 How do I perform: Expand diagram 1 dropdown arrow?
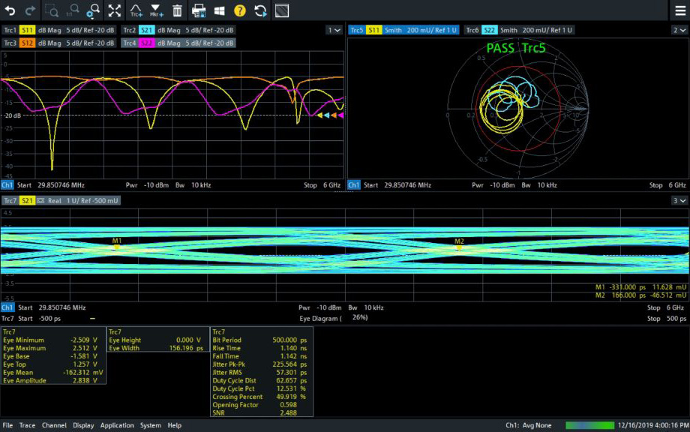tap(334, 30)
